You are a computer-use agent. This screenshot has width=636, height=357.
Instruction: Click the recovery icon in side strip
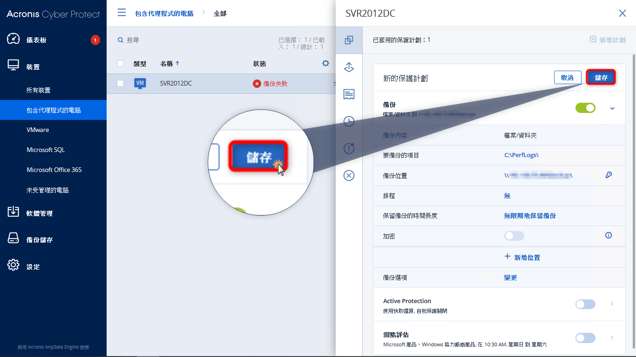pos(349,67)
